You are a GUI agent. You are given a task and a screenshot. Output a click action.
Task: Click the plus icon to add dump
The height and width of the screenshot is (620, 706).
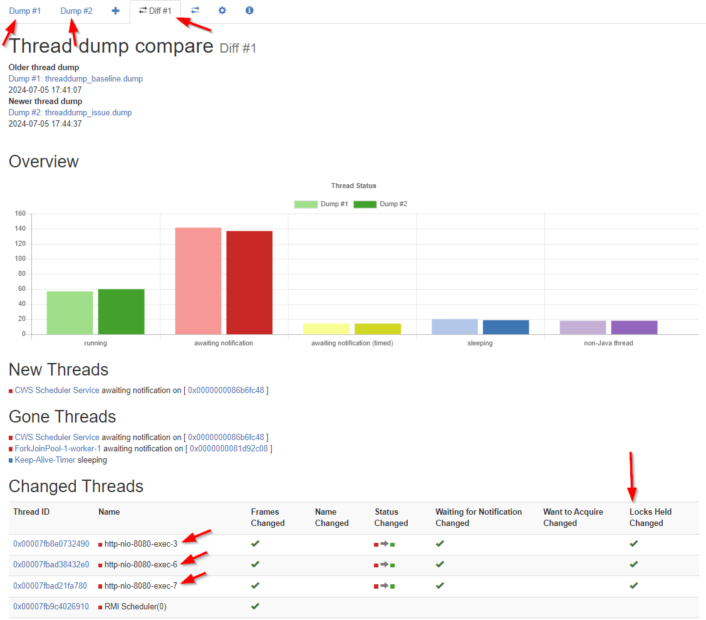tap(115, 11)
